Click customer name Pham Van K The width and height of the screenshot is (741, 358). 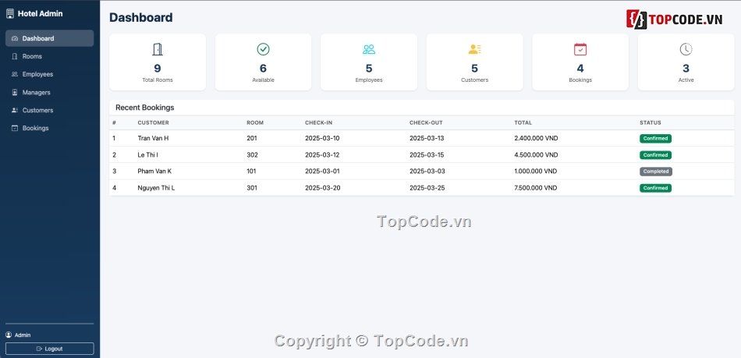tap(154, 172)
